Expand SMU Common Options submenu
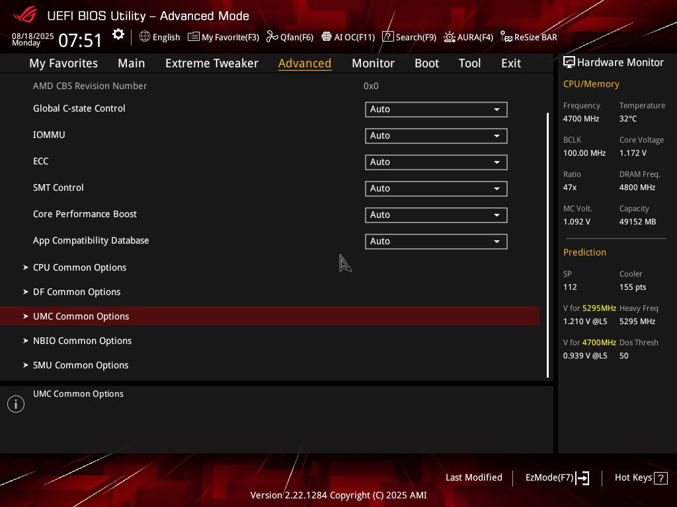The height and width of the screenshot is (507, 677). click(x=270, y=365)
